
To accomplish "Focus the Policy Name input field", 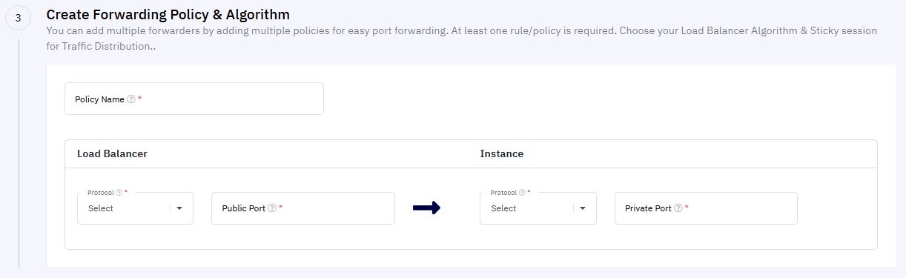I will point(194,99).
